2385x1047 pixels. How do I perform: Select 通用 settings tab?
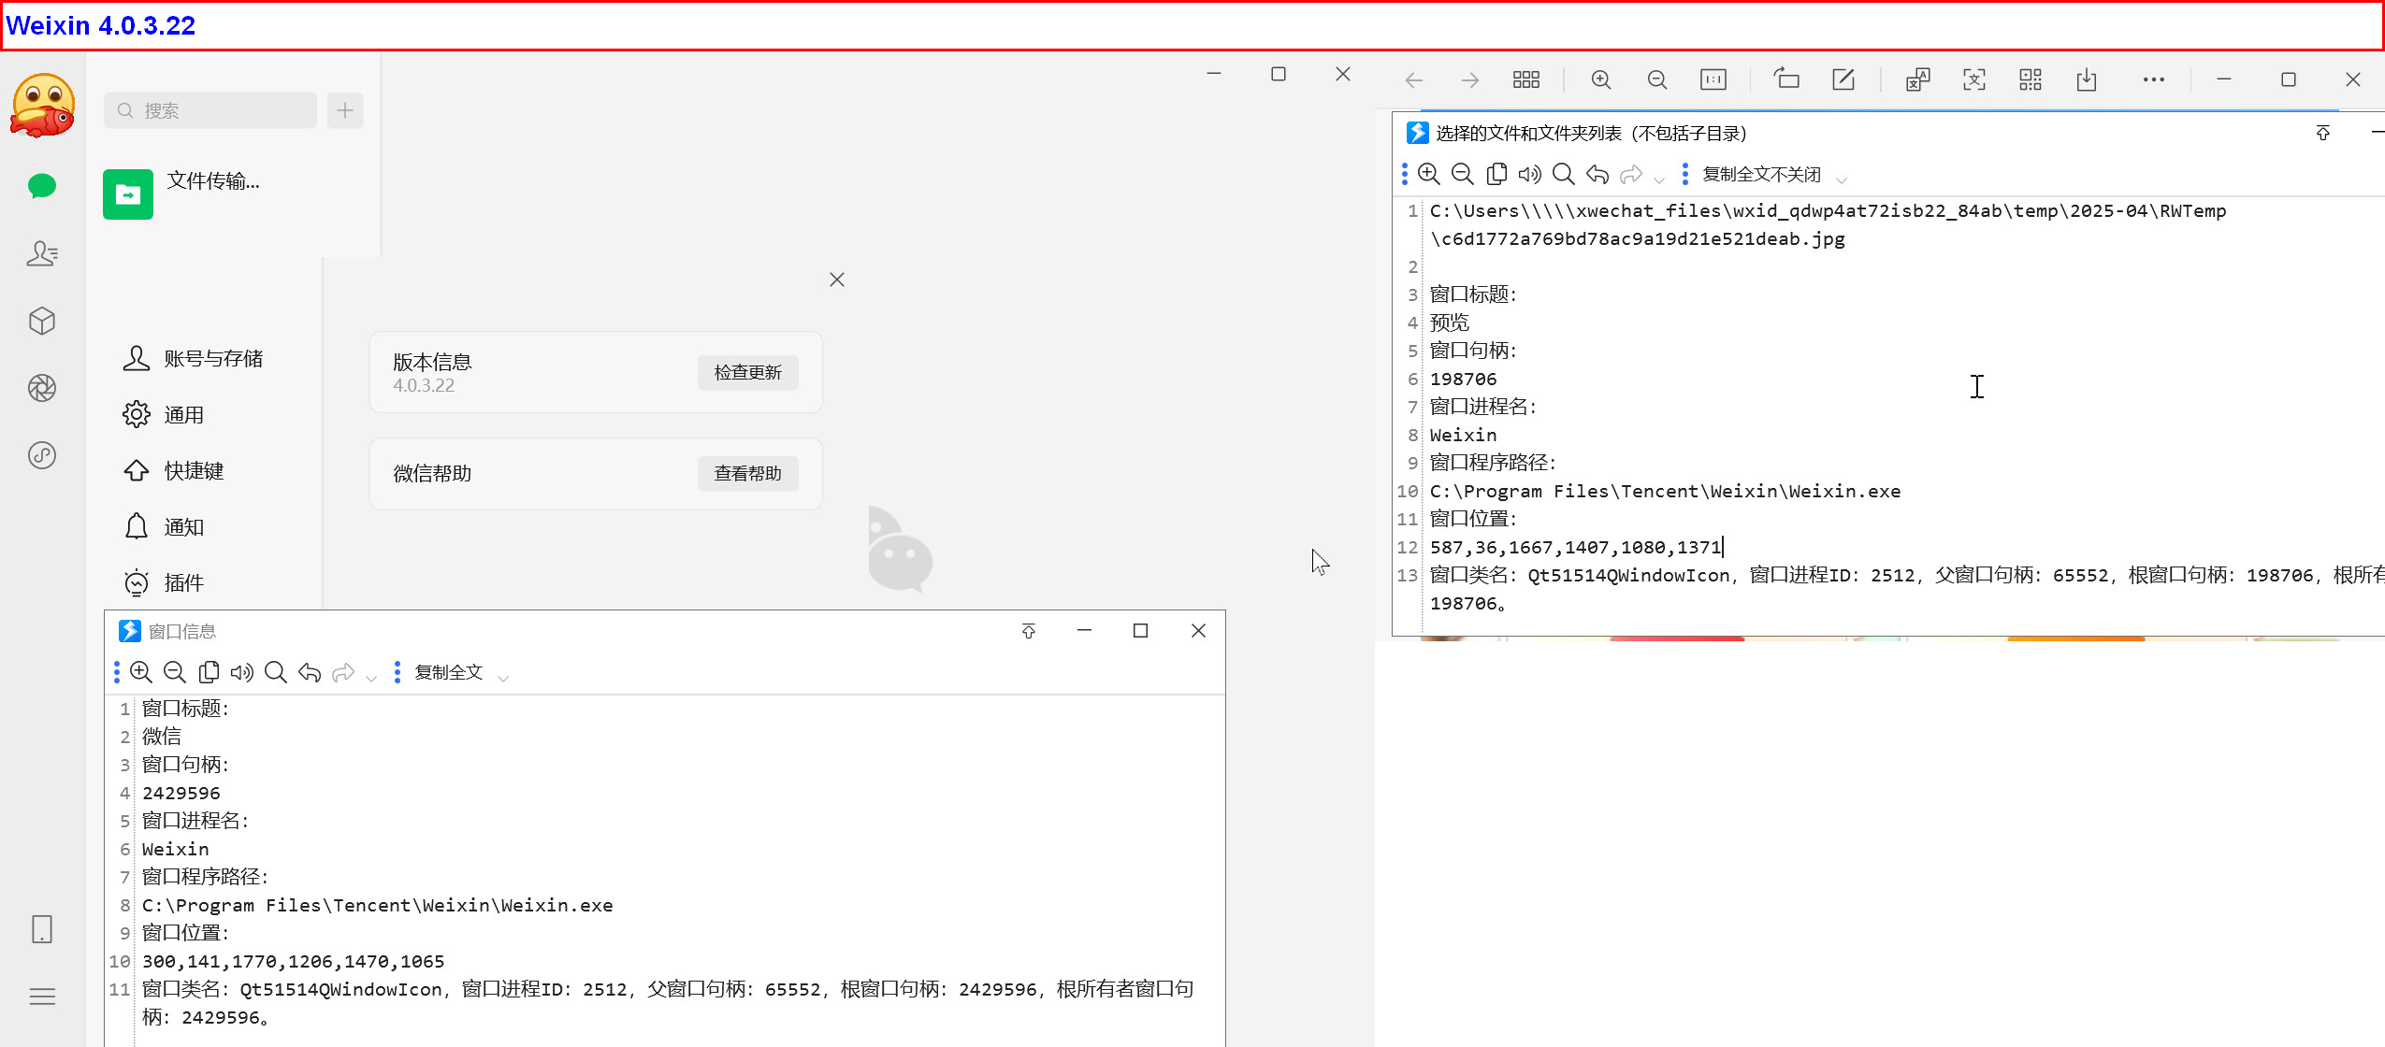[x=164, y=415]
